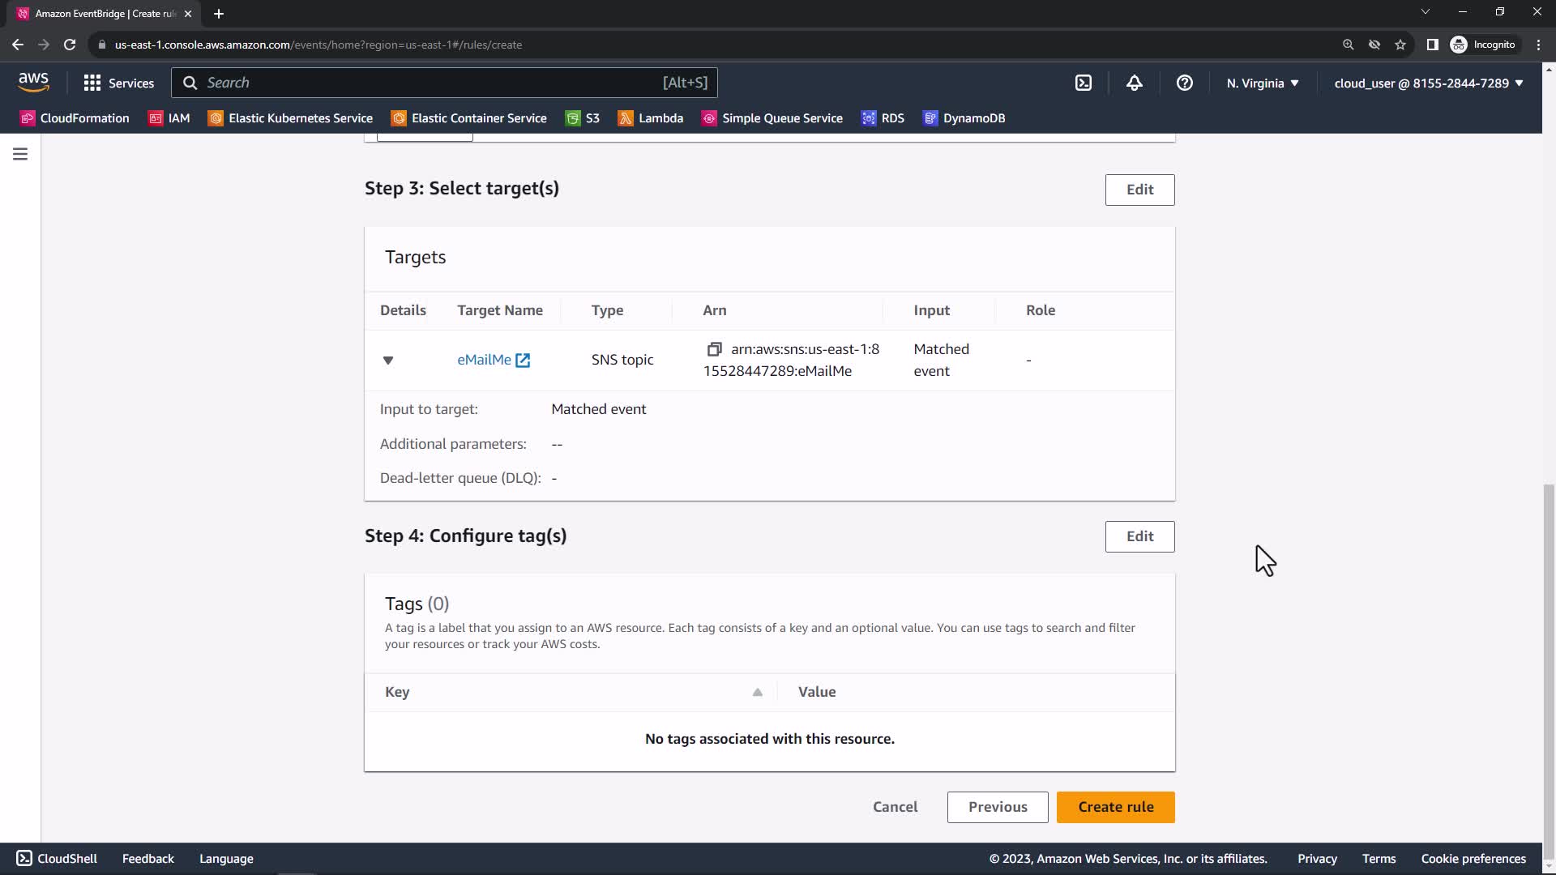The width and height of the screenshot is (1556, 875).
Task: Collapse the eMailMe target details row
Action: click(388, 361)
